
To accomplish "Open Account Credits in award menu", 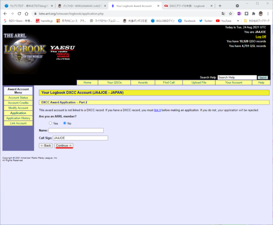I will 18,103.
